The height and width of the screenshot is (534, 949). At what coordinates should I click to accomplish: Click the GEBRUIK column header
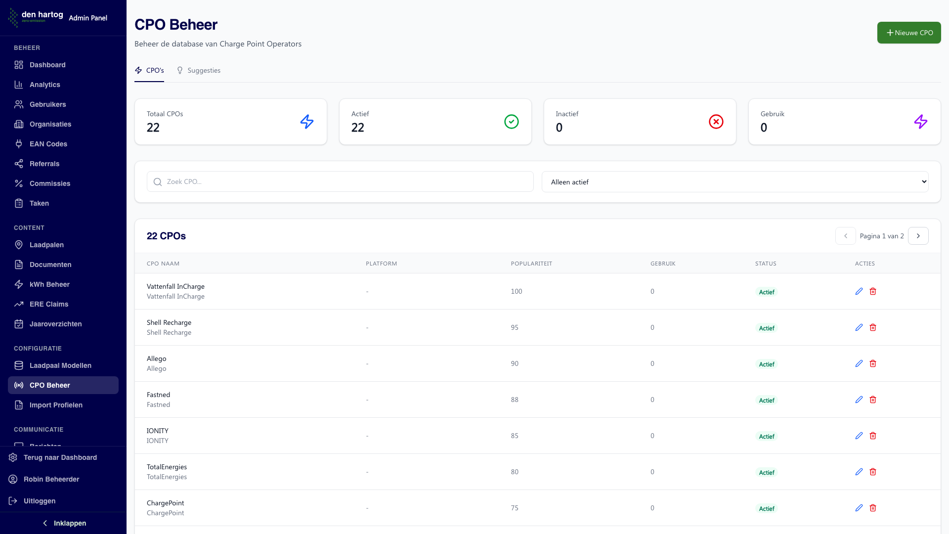663,264
